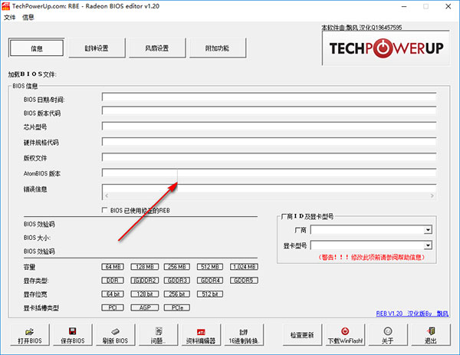Select the PCI slot type indicator
This screenshot has width=460, height=355.
(113, 307)
